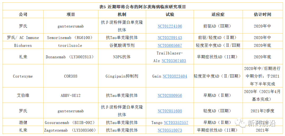This screenshot has width=285, height=136.
Task: Open the NCT01224106 trial link
Action: [x=170, y=26]
